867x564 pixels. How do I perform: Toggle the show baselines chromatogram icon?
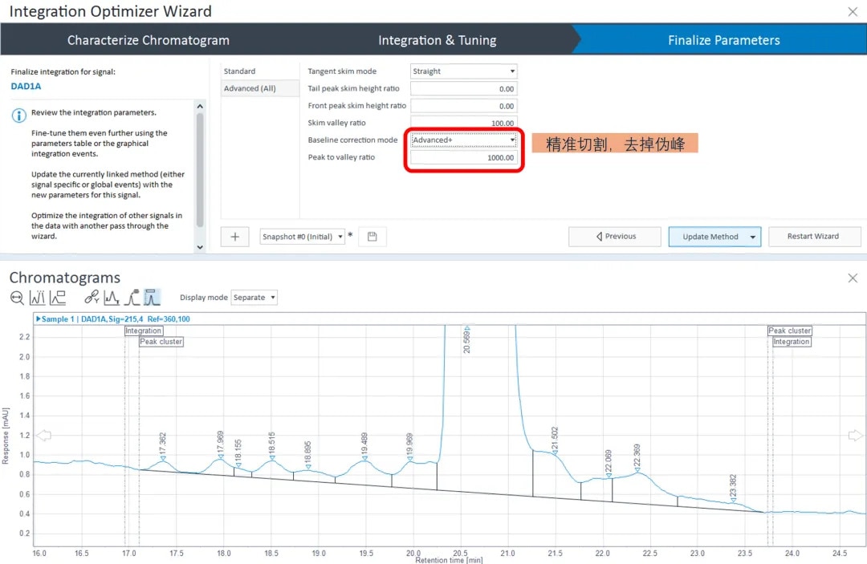[x=112, y=298]
